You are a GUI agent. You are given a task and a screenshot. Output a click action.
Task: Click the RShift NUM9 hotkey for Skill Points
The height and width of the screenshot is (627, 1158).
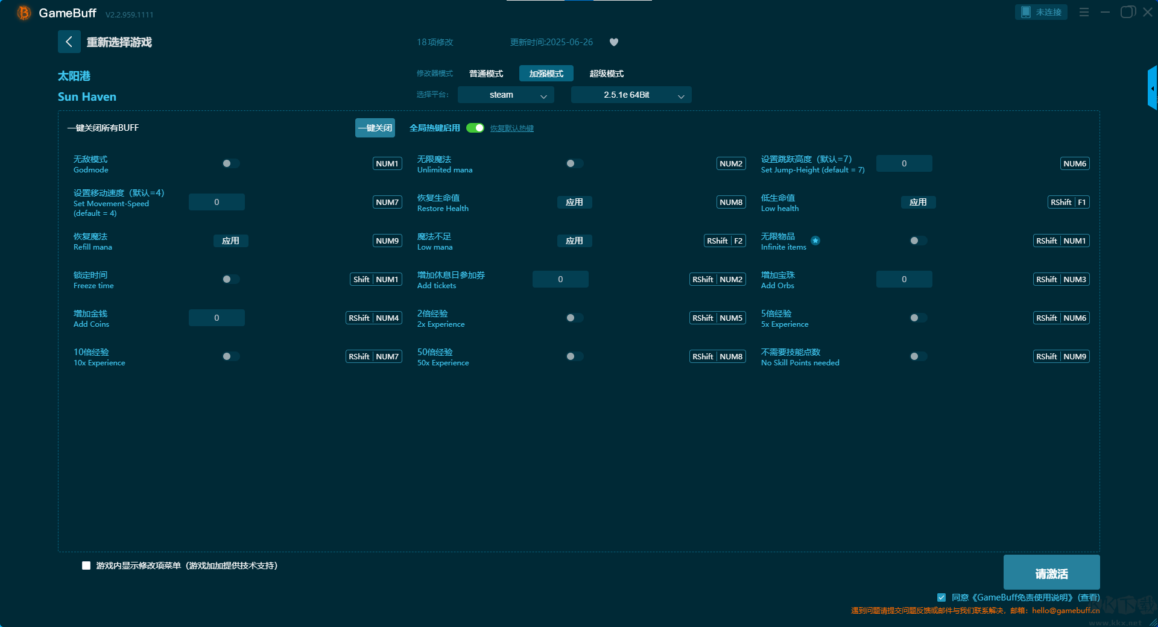[x=1061, y=356]
